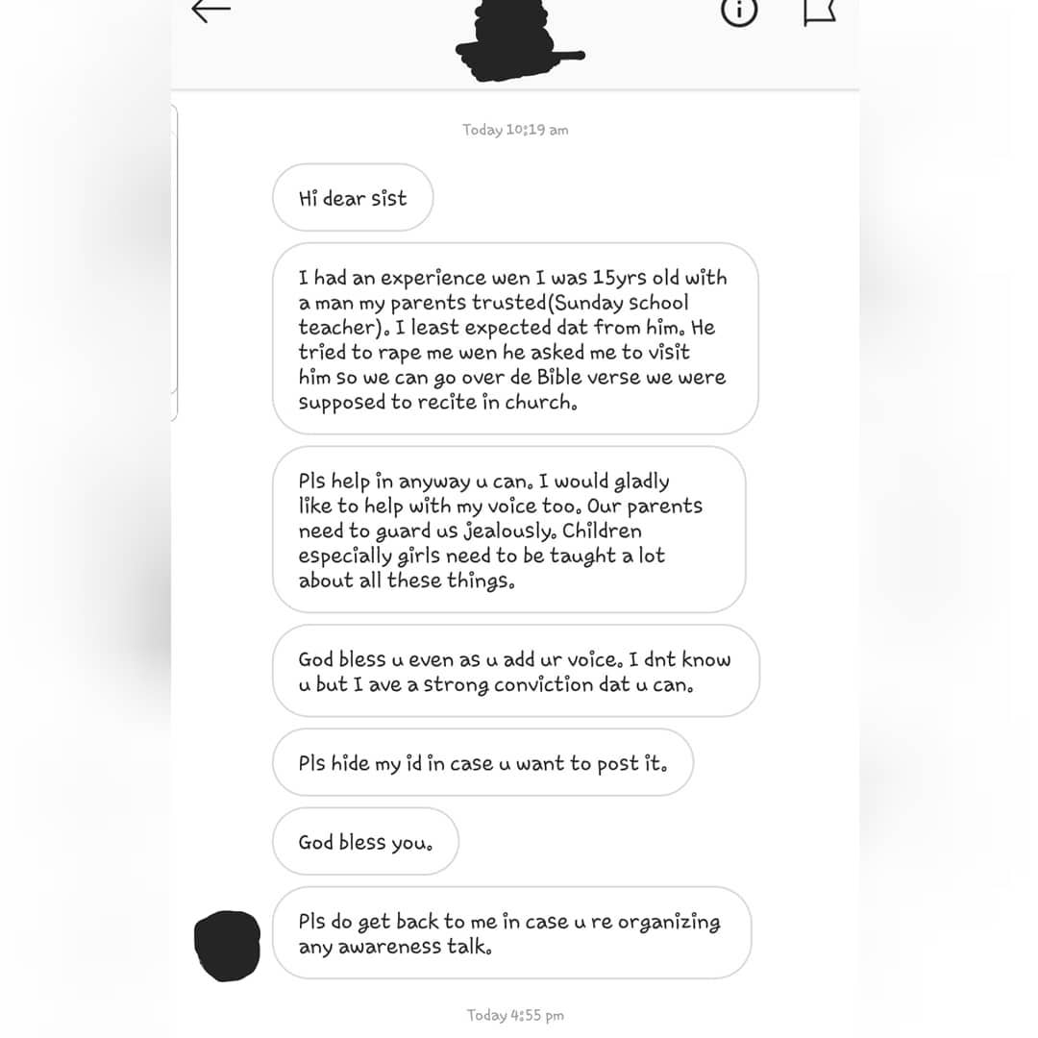Tap the back arrow icon
Screen dimensions: 1038x1038
click(x=210, y=10)
